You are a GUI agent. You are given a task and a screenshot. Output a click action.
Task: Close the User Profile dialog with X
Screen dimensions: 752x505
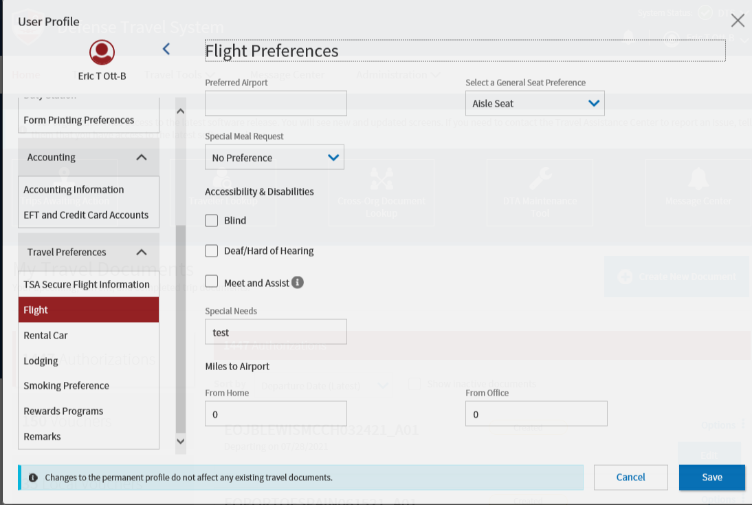738,21
